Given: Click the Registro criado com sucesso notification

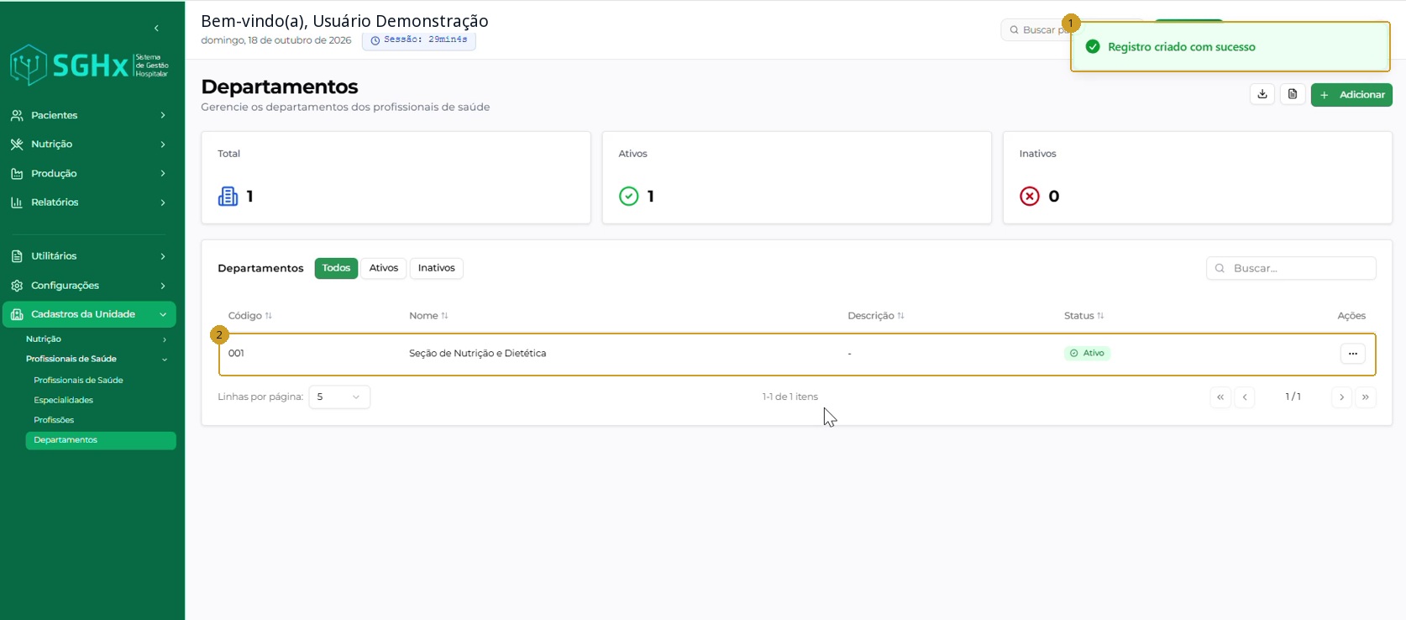Looking at the screenshot, I should coord(1230,47).
